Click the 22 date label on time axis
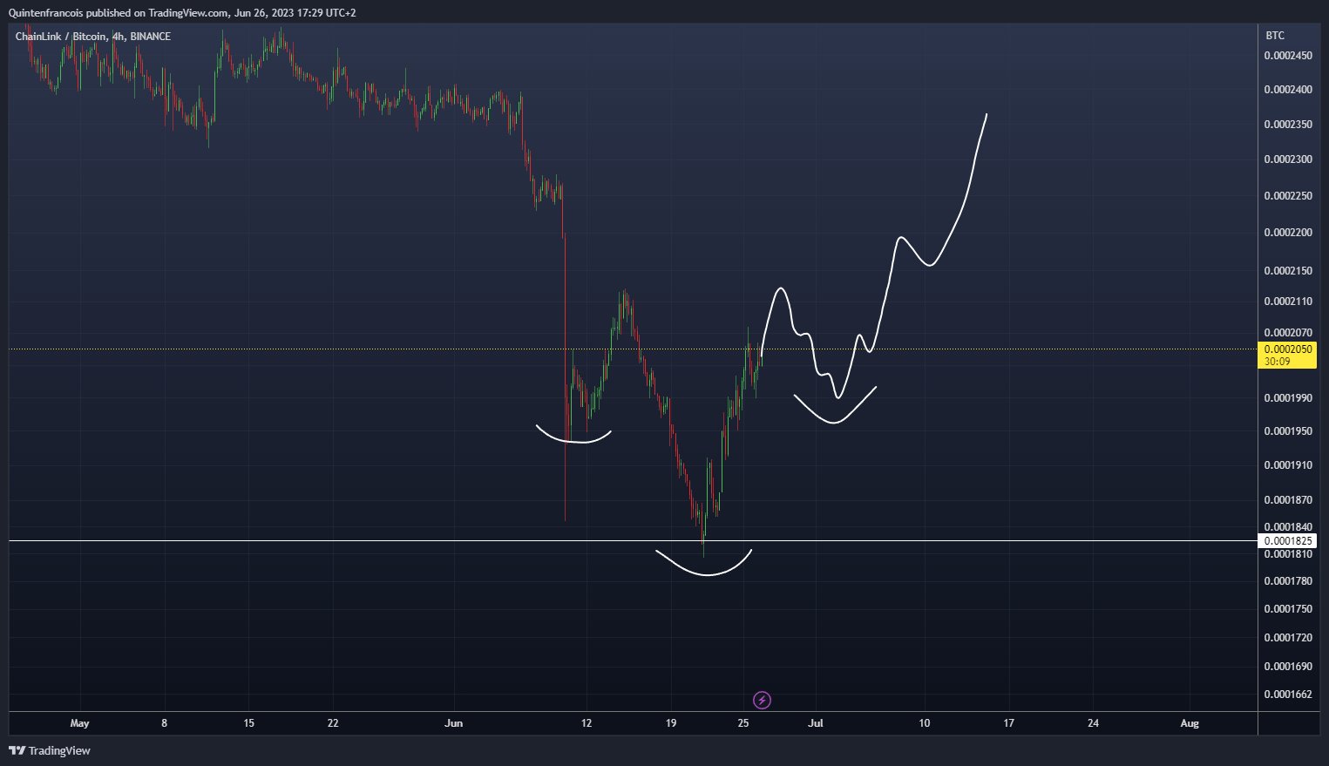Viewport: 1329px width, 766px height. pos(333,723)
